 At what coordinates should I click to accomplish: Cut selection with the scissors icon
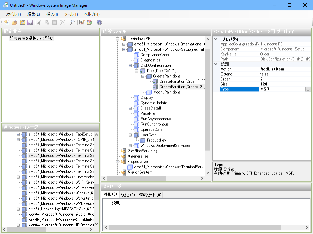point(39,22)
